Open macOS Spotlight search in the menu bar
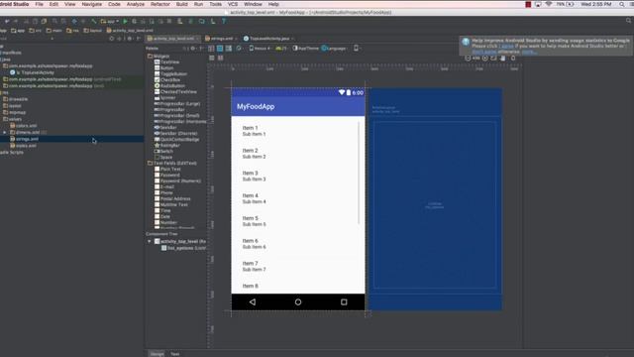This screenshot has height=357, width=634. (621, 4)
